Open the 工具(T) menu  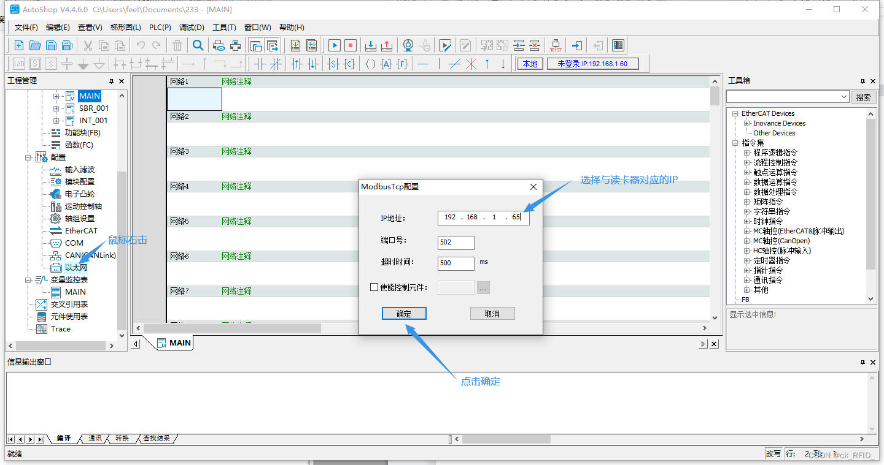coord(224,27)
